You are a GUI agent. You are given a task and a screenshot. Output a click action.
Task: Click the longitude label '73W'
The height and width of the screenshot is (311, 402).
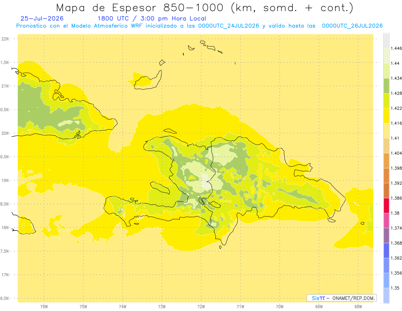pyautogui.click(x=162, y=306)
